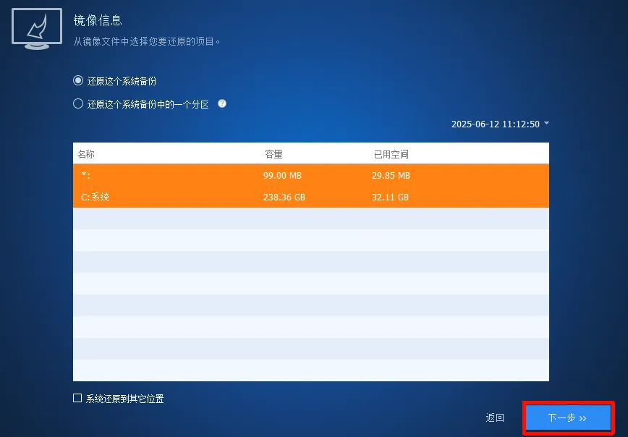Choose 还原这个系统备份中的一个分区 option
Screen dimensions: 628x437
(77, 103)
